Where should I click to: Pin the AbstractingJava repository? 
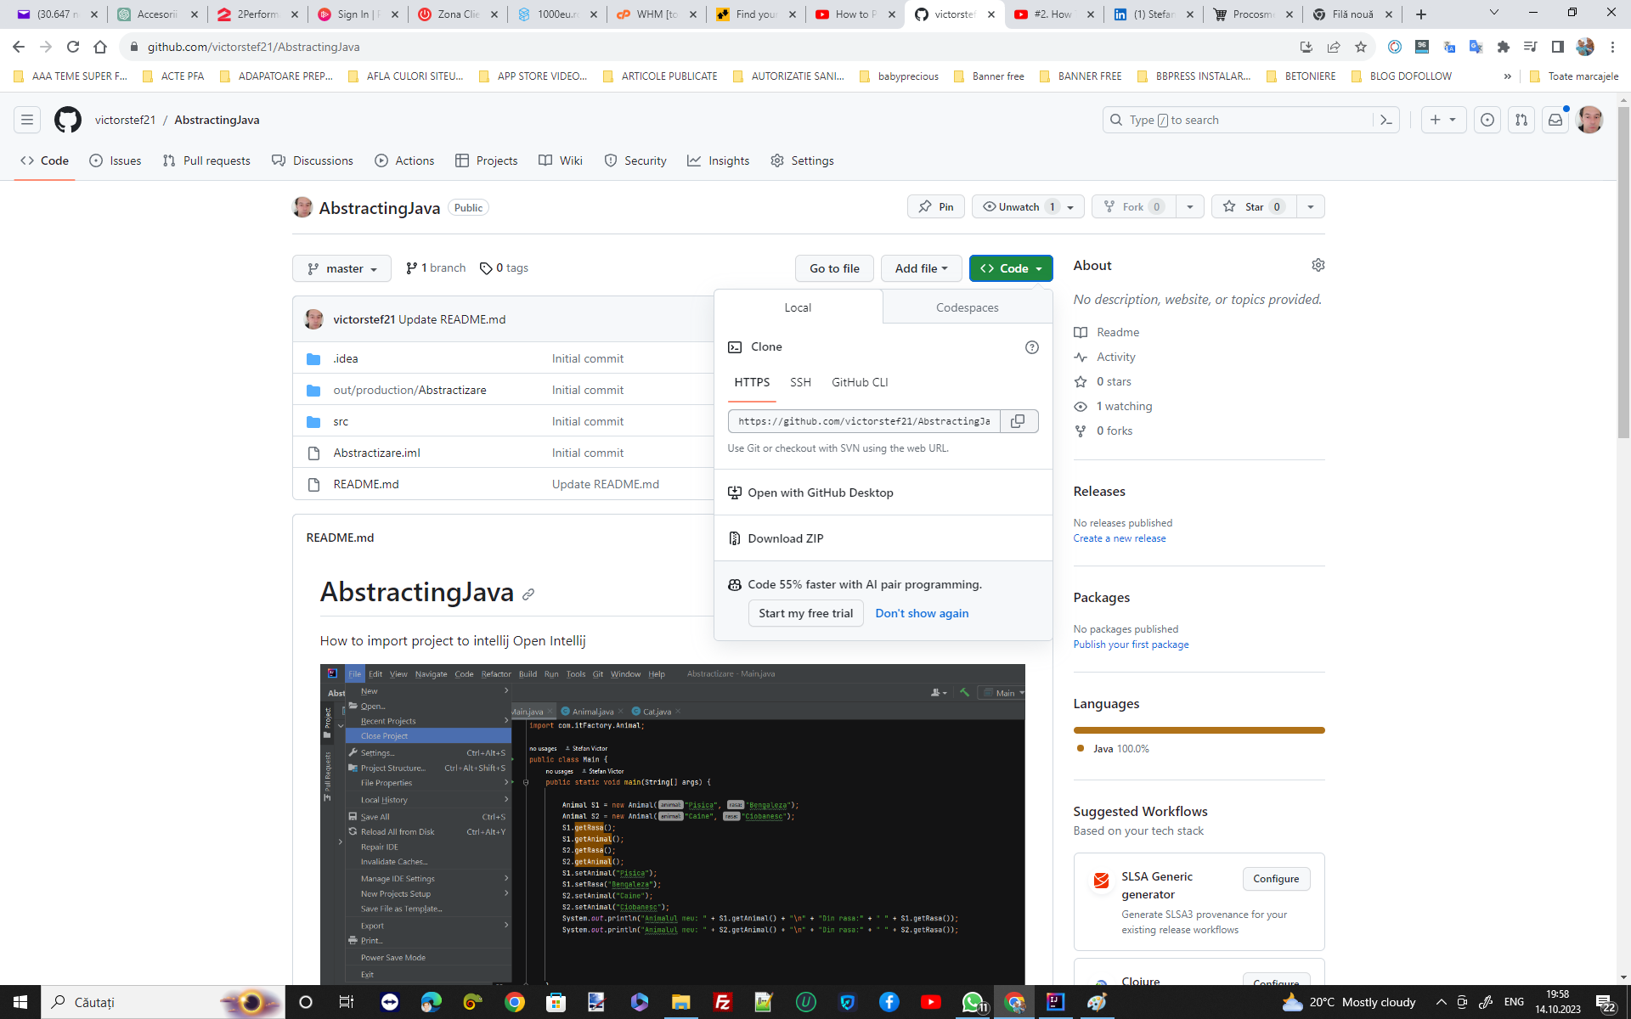935,206
